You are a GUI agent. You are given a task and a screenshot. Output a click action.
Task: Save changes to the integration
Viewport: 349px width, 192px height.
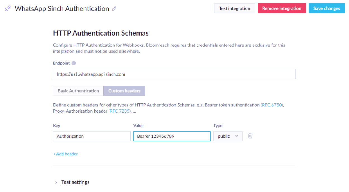click(x=327, y=8)
